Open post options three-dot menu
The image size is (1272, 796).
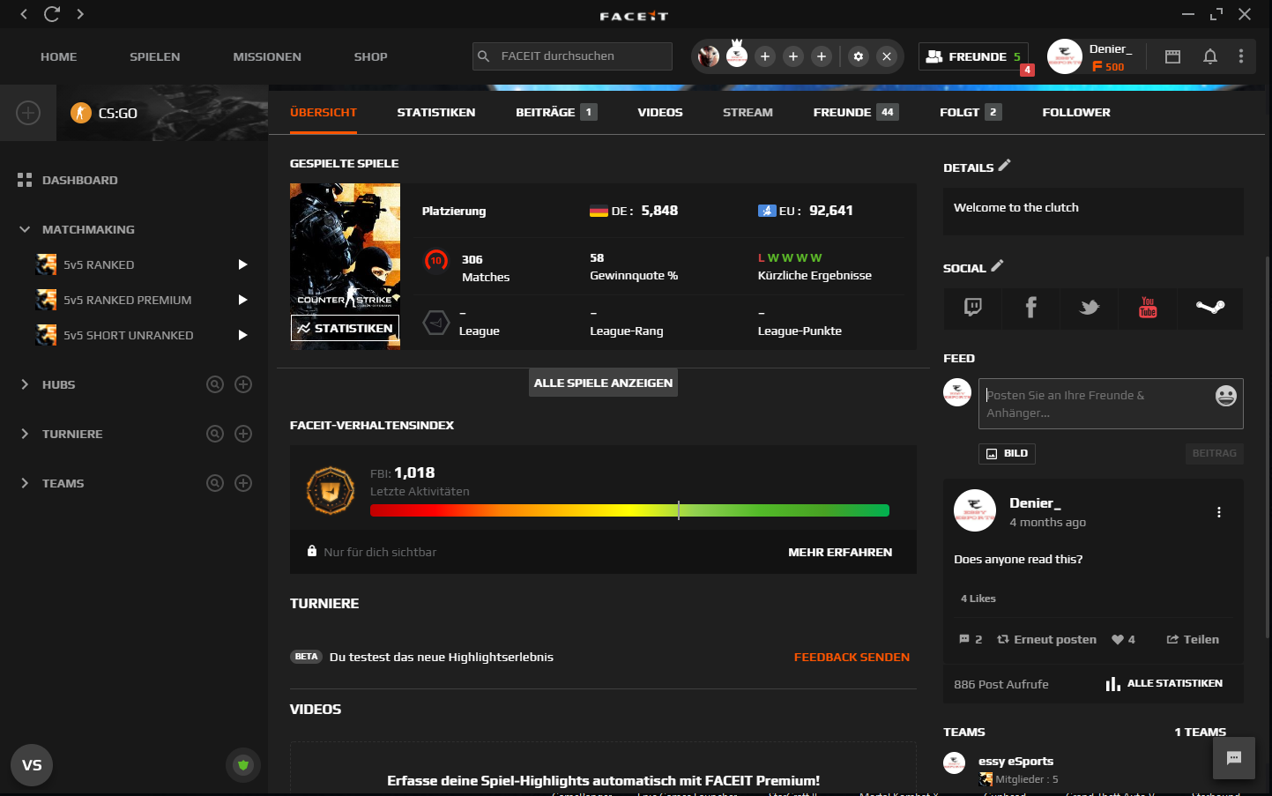point(1219,512)
